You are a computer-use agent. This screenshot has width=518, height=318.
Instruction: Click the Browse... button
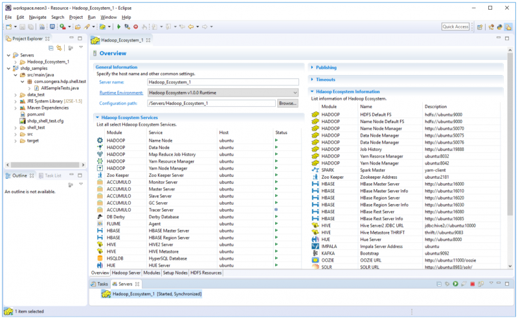pos(287,103)
